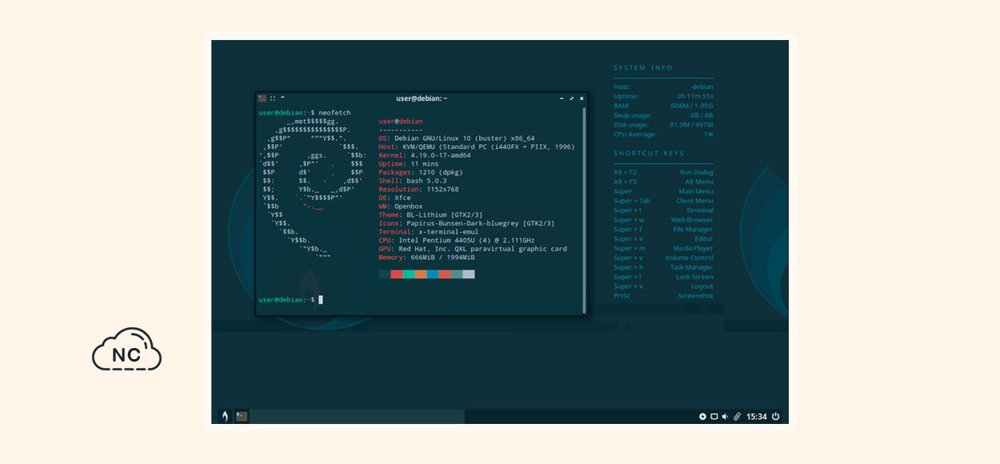Click "Main Menu" in the shortcut keys list

tap(696, 191)
